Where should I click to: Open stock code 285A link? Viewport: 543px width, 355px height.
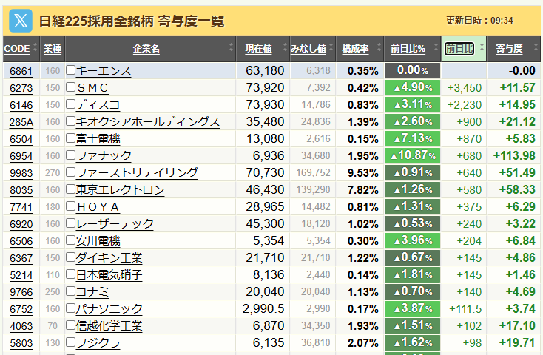[21, 122]
